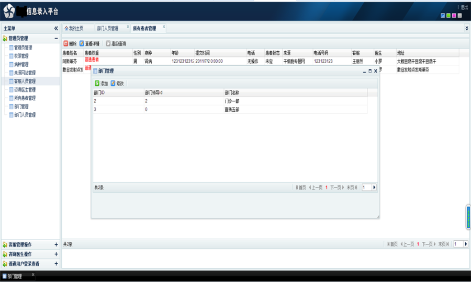471x282 pixels.
Task: Select the 门诊一部 department row
Action: coord(230,101)
